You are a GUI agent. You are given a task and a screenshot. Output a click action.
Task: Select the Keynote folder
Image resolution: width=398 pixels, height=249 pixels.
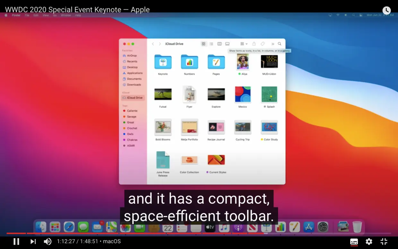click(163, 62)
